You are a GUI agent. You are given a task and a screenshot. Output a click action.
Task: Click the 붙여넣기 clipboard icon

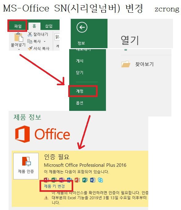tap(19, 37)
